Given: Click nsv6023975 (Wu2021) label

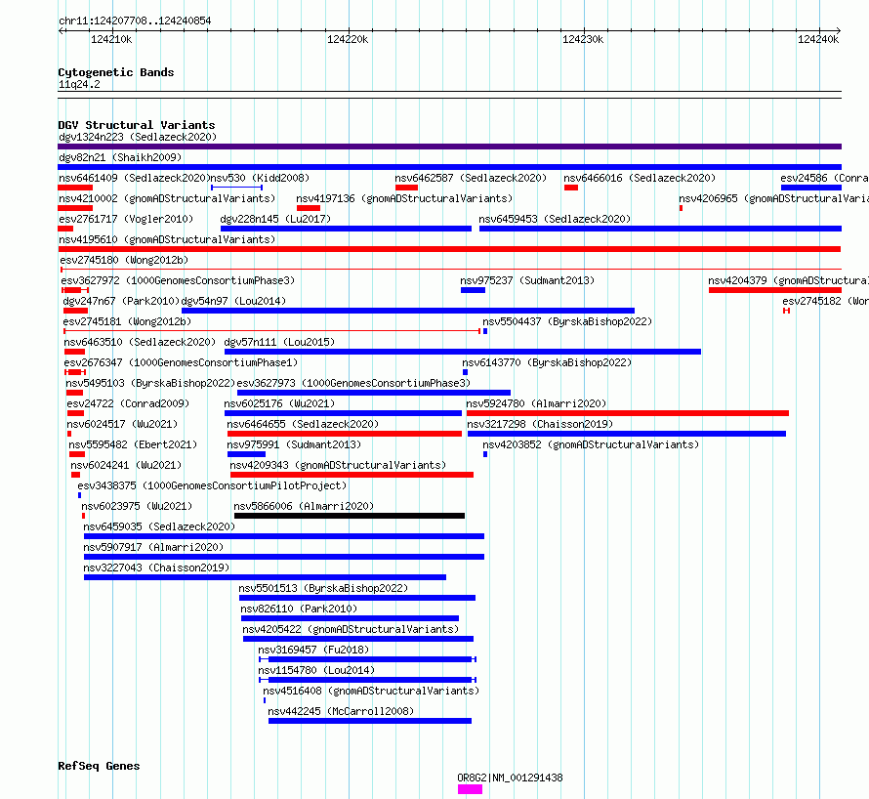Looking at the screenshot, I should tap(137, 506).
